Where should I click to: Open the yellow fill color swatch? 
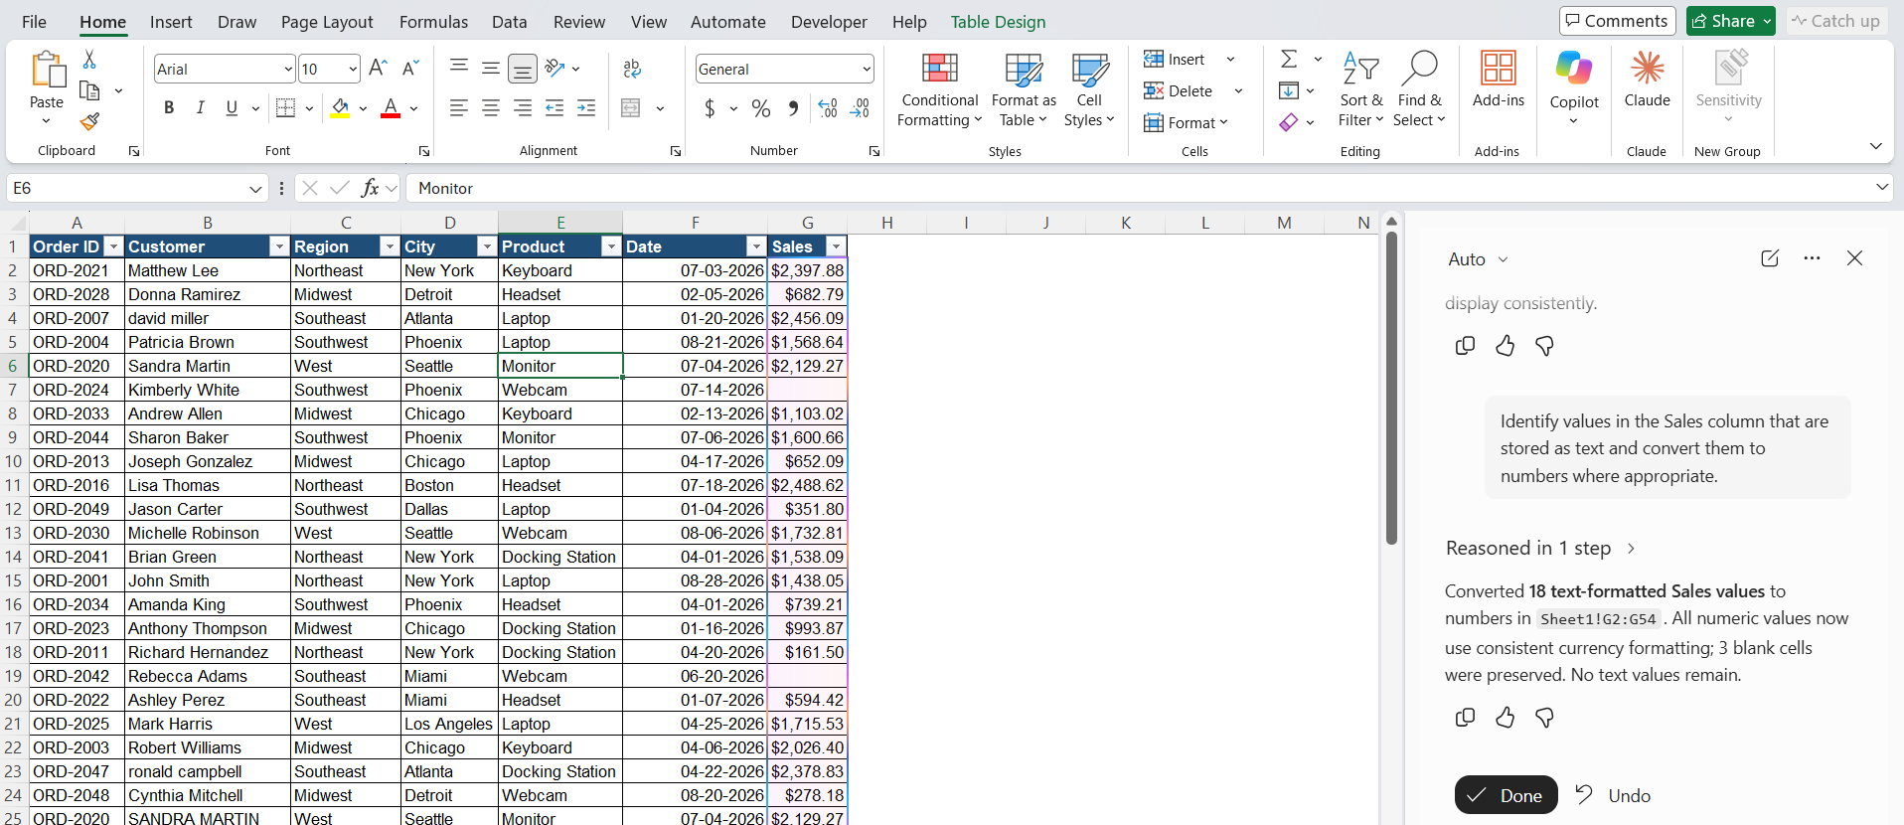pos(340,108)
